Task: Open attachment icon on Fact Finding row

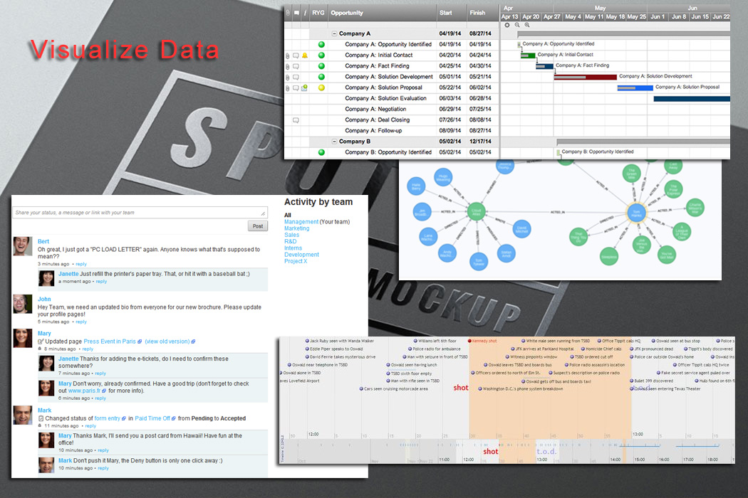Action: 288,66
